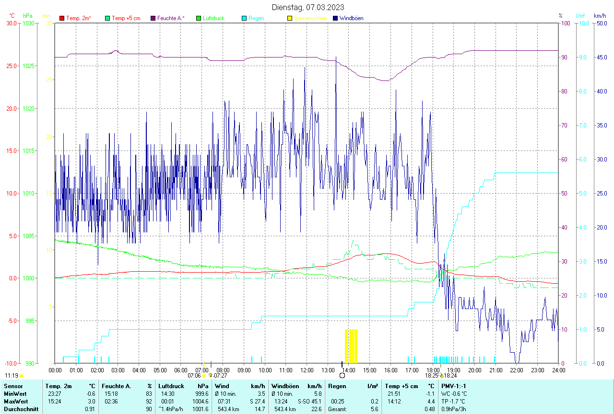The height and width of the screenshot is (414, 614).
Task: Click the green Temp +5 cm legend swatch
Action: click(107, 18)
